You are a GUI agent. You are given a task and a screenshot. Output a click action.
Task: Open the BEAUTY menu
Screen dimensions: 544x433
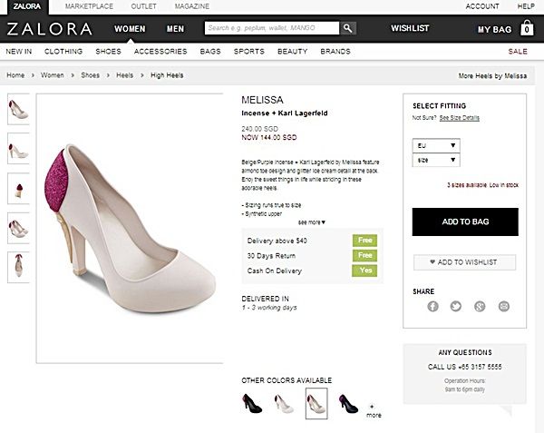pos(293,52)
